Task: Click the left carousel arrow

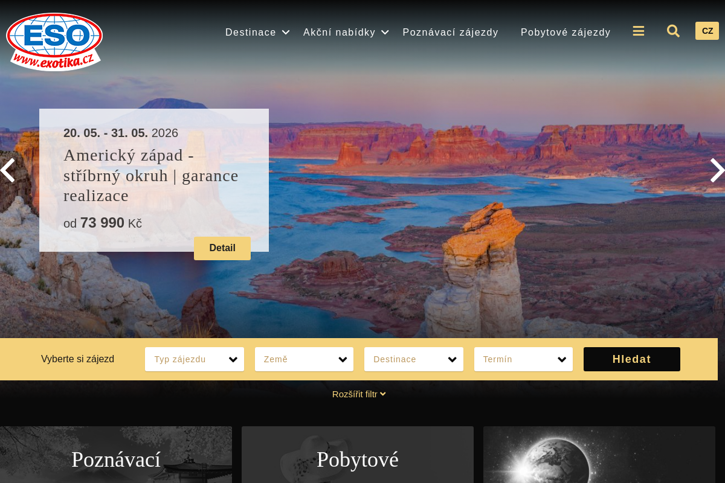Action: point(7,171)
